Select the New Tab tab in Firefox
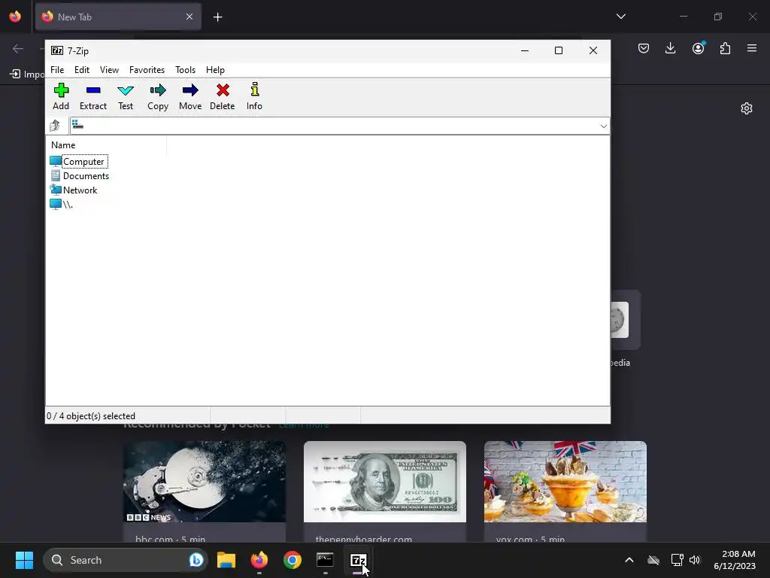 118,17
